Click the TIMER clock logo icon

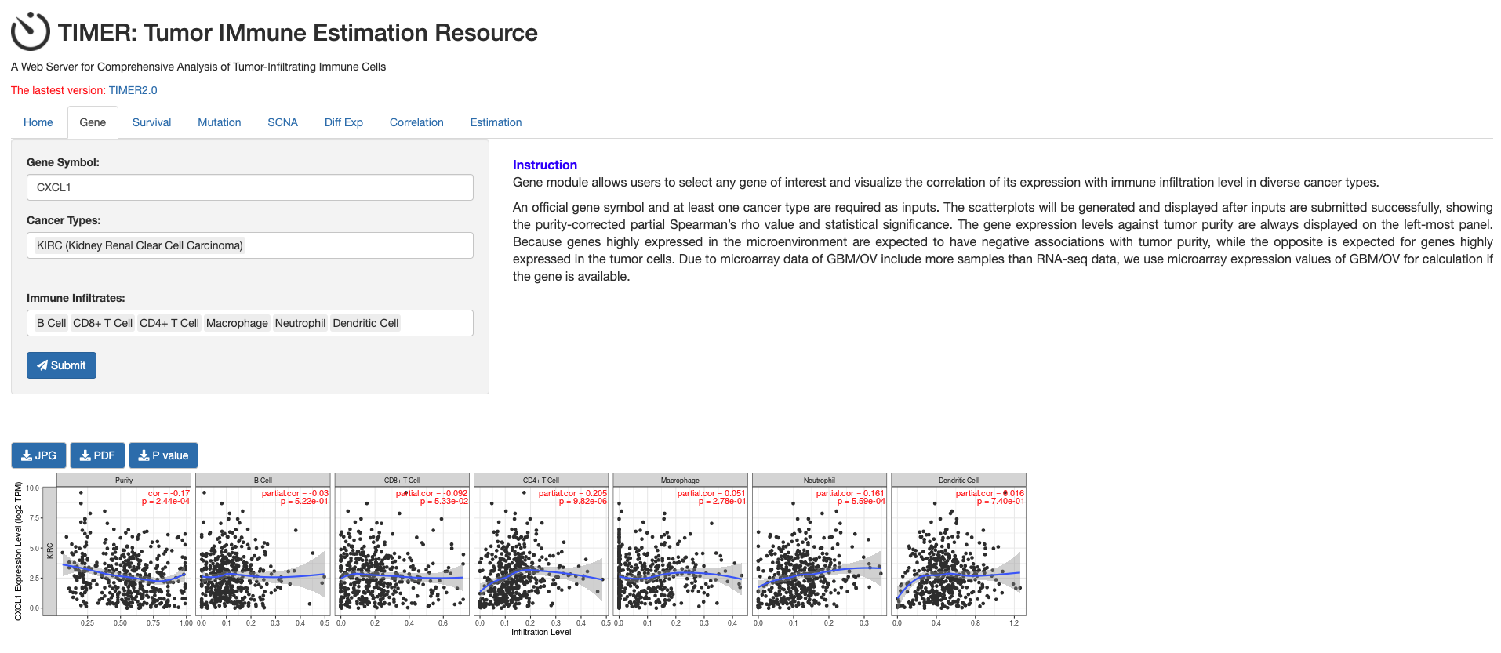point(30,31)
